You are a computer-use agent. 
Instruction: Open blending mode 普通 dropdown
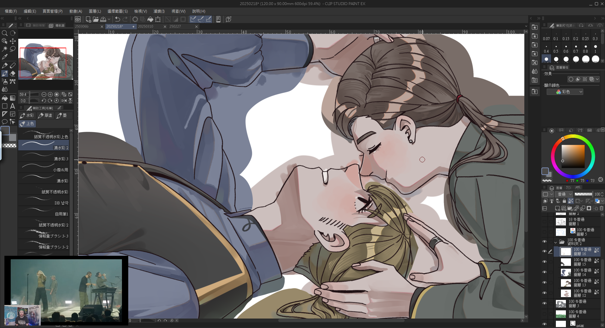[564, 194]
